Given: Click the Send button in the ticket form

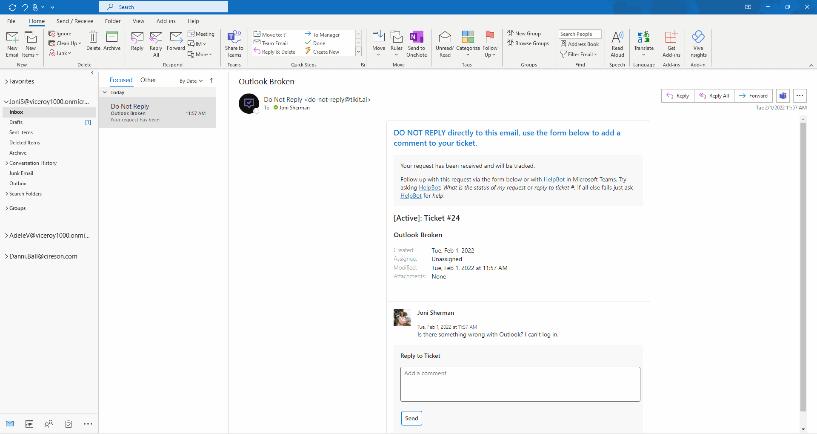Looking at the screenshot, I should point(411,418).
